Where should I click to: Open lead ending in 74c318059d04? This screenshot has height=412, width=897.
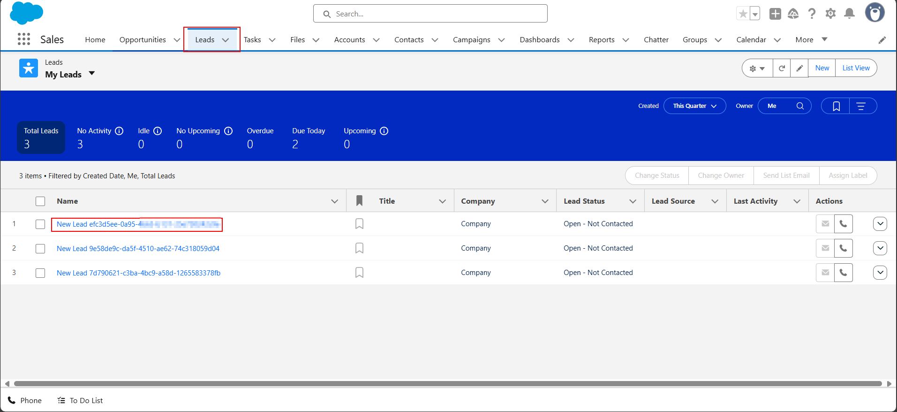138,249
